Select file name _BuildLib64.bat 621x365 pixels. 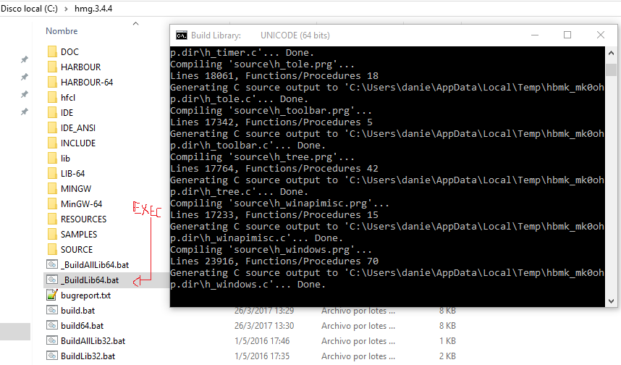tap(90, 280)
